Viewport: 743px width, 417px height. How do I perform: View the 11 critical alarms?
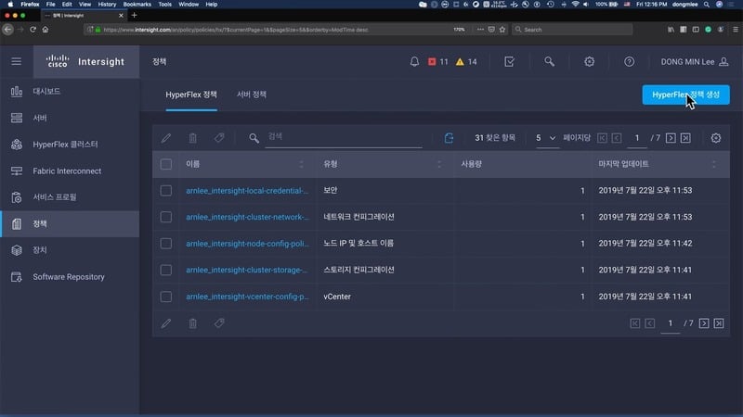437,62
